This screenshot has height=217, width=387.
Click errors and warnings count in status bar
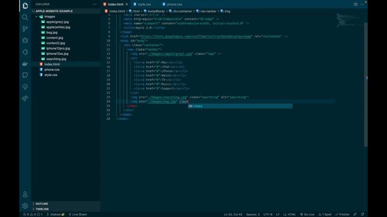(33, 215)
